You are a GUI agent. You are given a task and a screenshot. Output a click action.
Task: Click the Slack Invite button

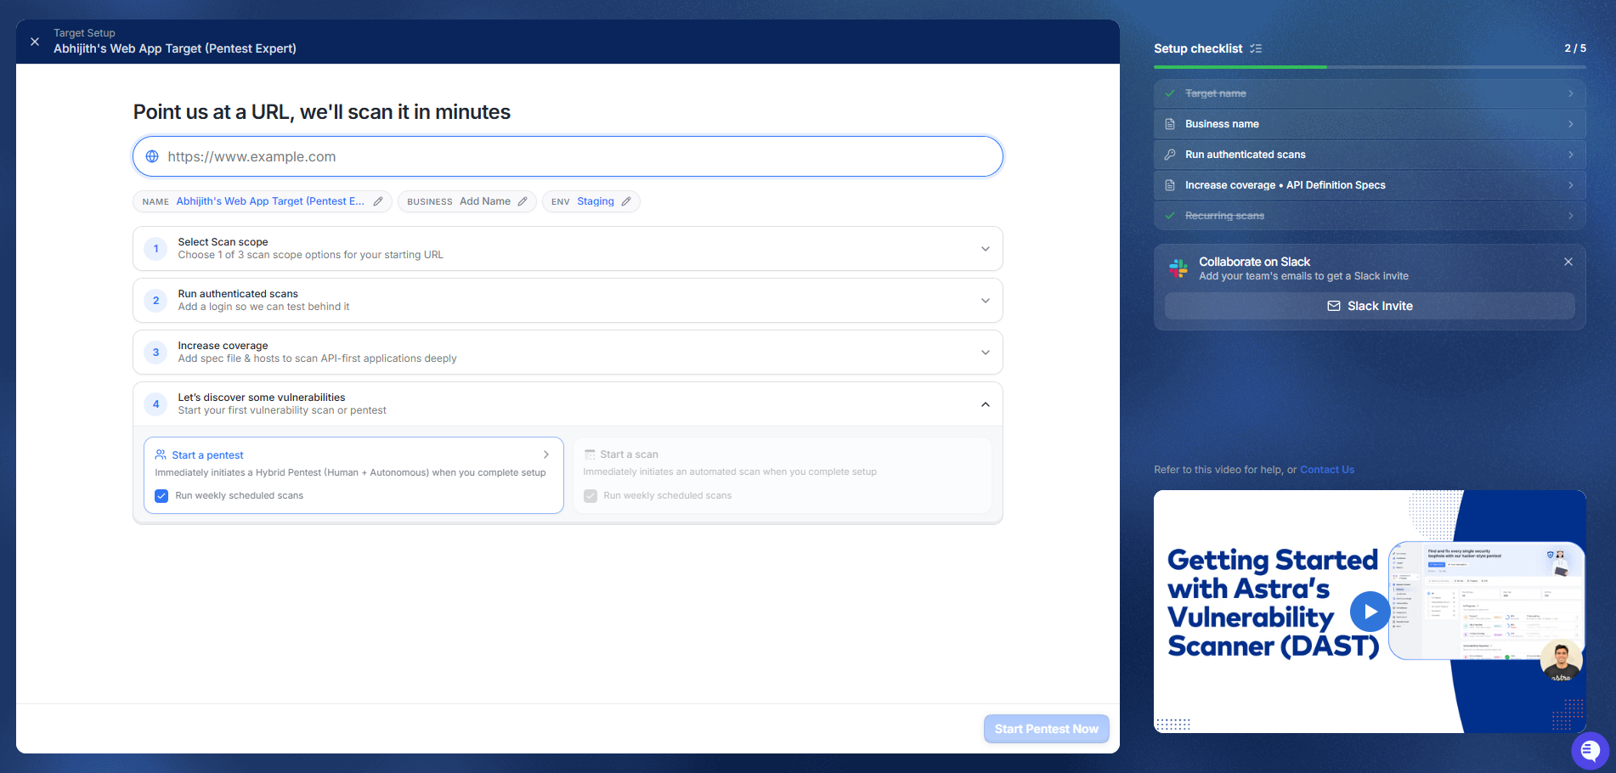coord(1370,306)
